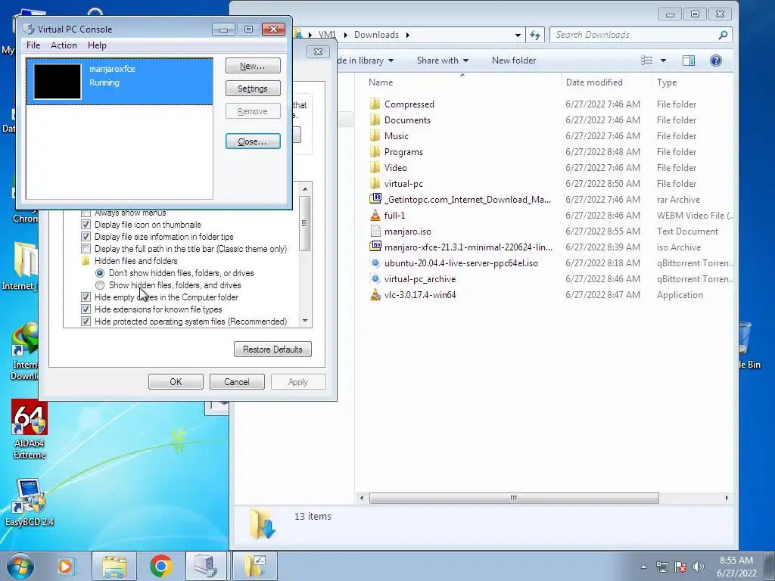This screenshot has height=581, width=775.
Task: Expand the arrow after VM1 in breadcrumb
Action: tap(345, 35)
